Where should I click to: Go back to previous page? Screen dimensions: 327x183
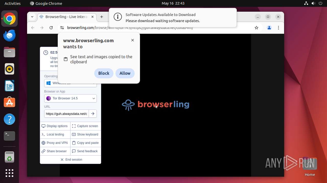pos(33,28)
